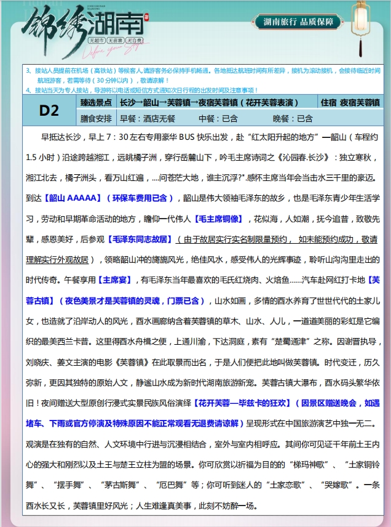Click the "梯玛神歌" phrase

pyautogui.click(x=309, y=464)
